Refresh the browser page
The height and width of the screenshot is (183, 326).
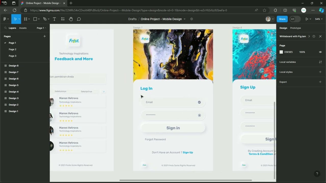(15, 10)
